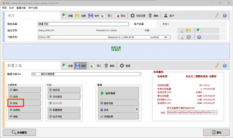Screen dimensions: 233x138
Task: Click the green plus icon in 站点文件 row
Action: (198, 30)
